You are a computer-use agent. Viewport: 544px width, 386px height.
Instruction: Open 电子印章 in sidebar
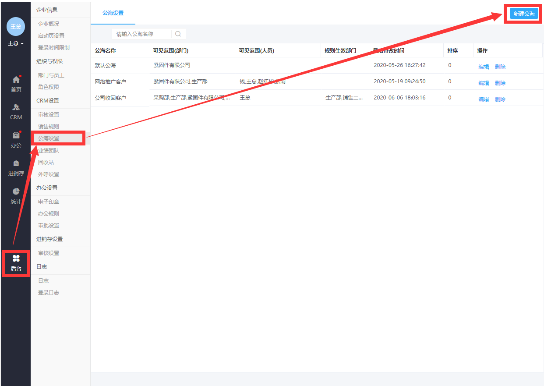click(49, 202)
